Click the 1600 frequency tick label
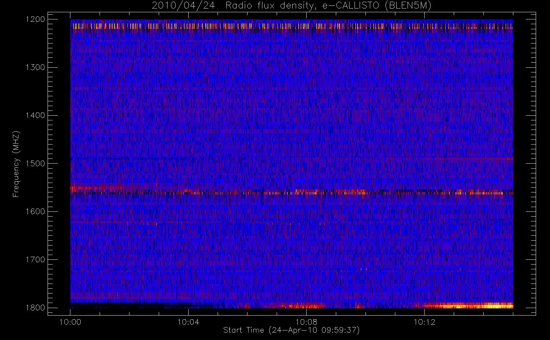Screen dimensions: 550x340 click(35, 211)
